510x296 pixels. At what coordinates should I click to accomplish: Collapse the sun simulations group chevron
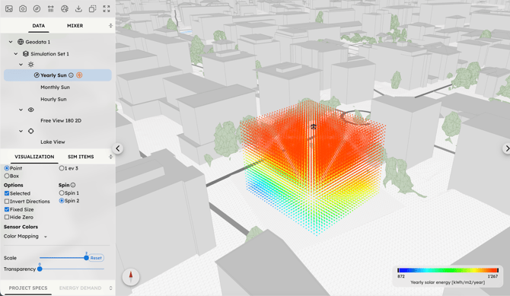(x=21, y=65)
